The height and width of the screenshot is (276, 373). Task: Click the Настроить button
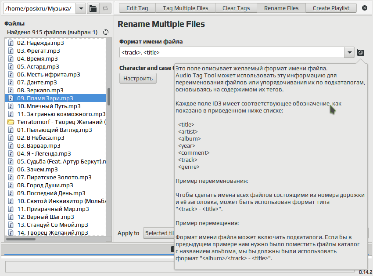pyautogui.click(x=138, y=78)
